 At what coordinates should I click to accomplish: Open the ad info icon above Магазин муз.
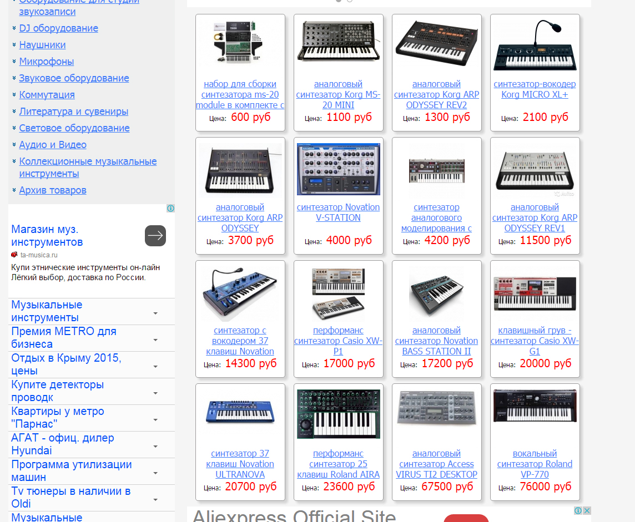pos(170,209)
